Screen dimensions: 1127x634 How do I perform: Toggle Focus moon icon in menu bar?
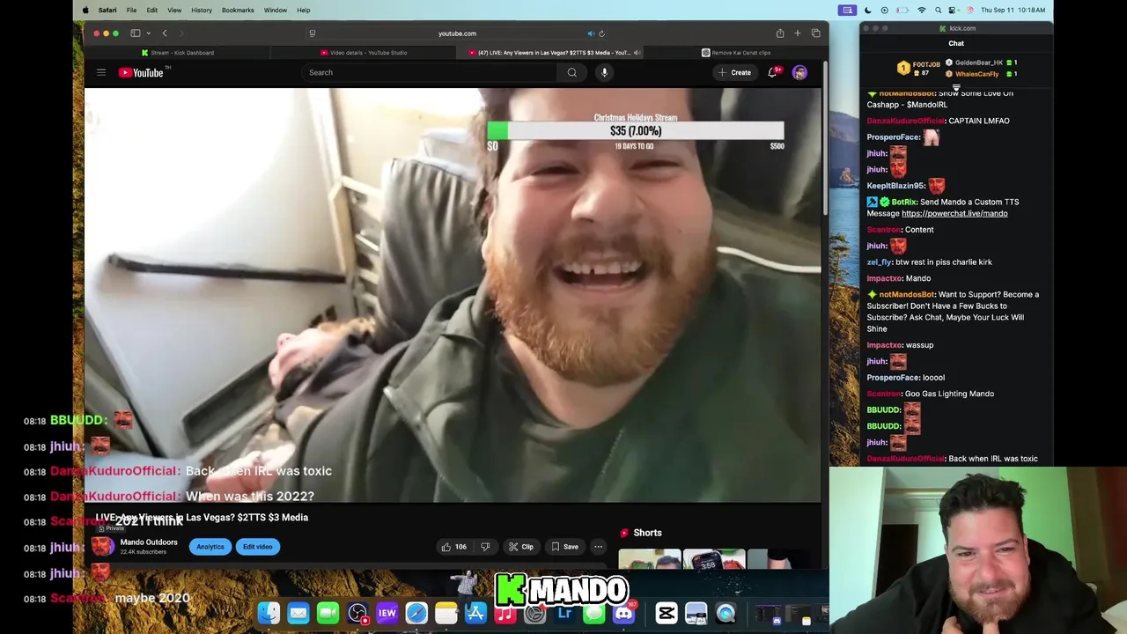867,10
